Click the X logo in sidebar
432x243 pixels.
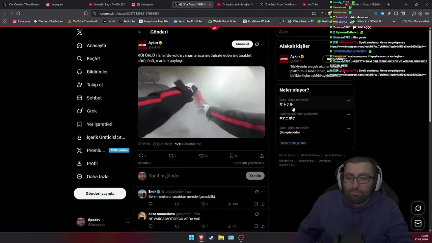tap(80, 32)
